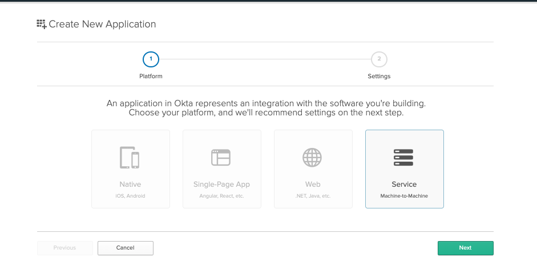Image resolution: width=537 pixels, height=273 pixels.
Task: Pick the Web platform label
Action: 313,184
